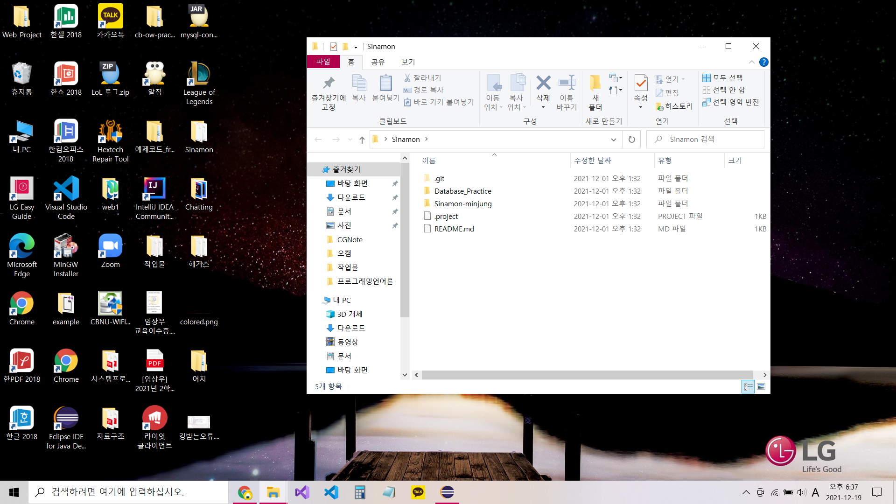Open the 보기 (View) ribbon tab
The height and width of the screenshot is (504, 896).
(x=408, y=62)
